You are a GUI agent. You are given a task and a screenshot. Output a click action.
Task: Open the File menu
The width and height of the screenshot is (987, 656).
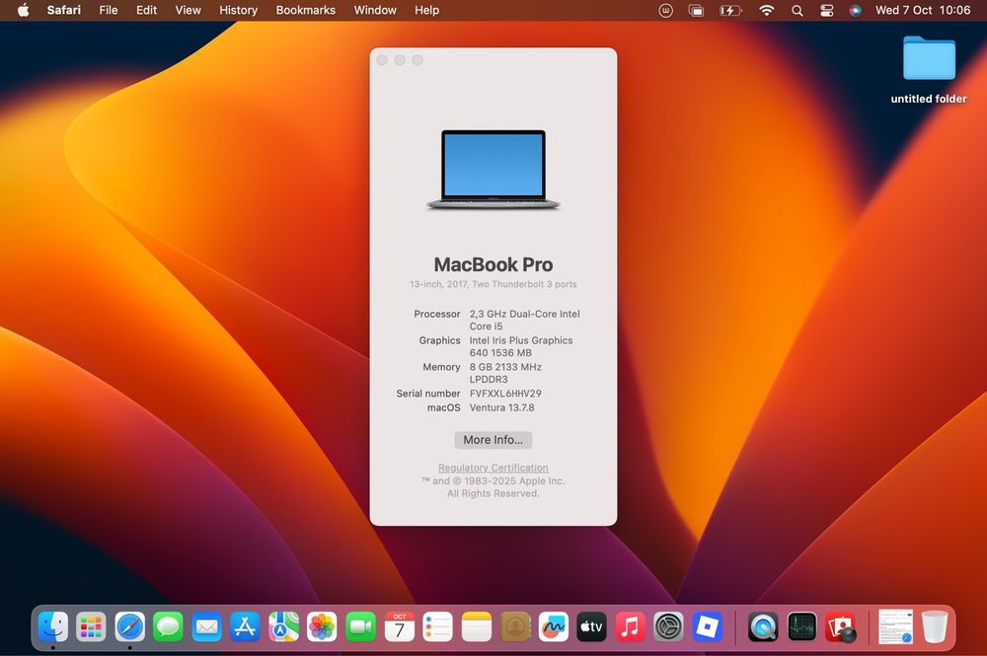[x=109, y=10]
